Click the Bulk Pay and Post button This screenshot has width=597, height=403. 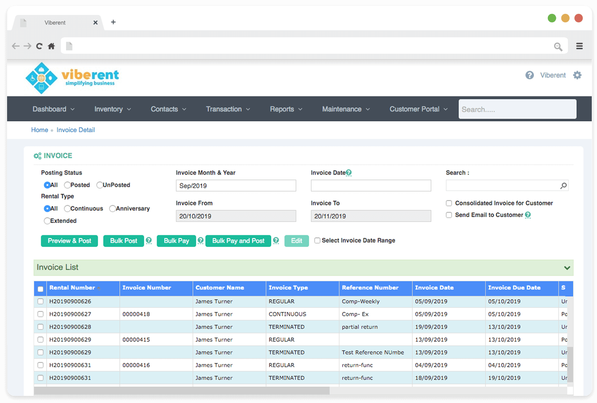pos(238,241)
